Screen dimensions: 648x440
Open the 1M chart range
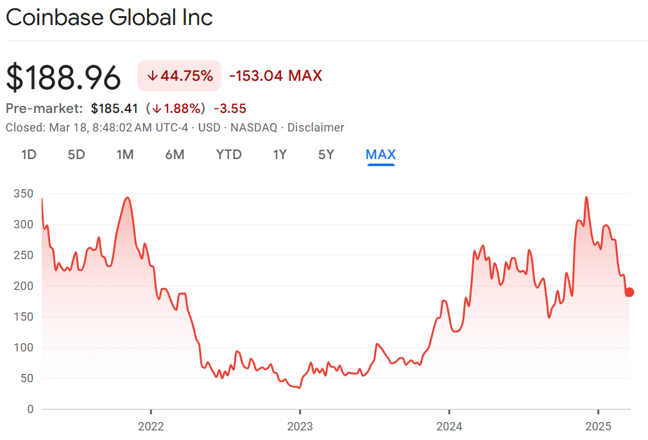[x=124, y=155]
